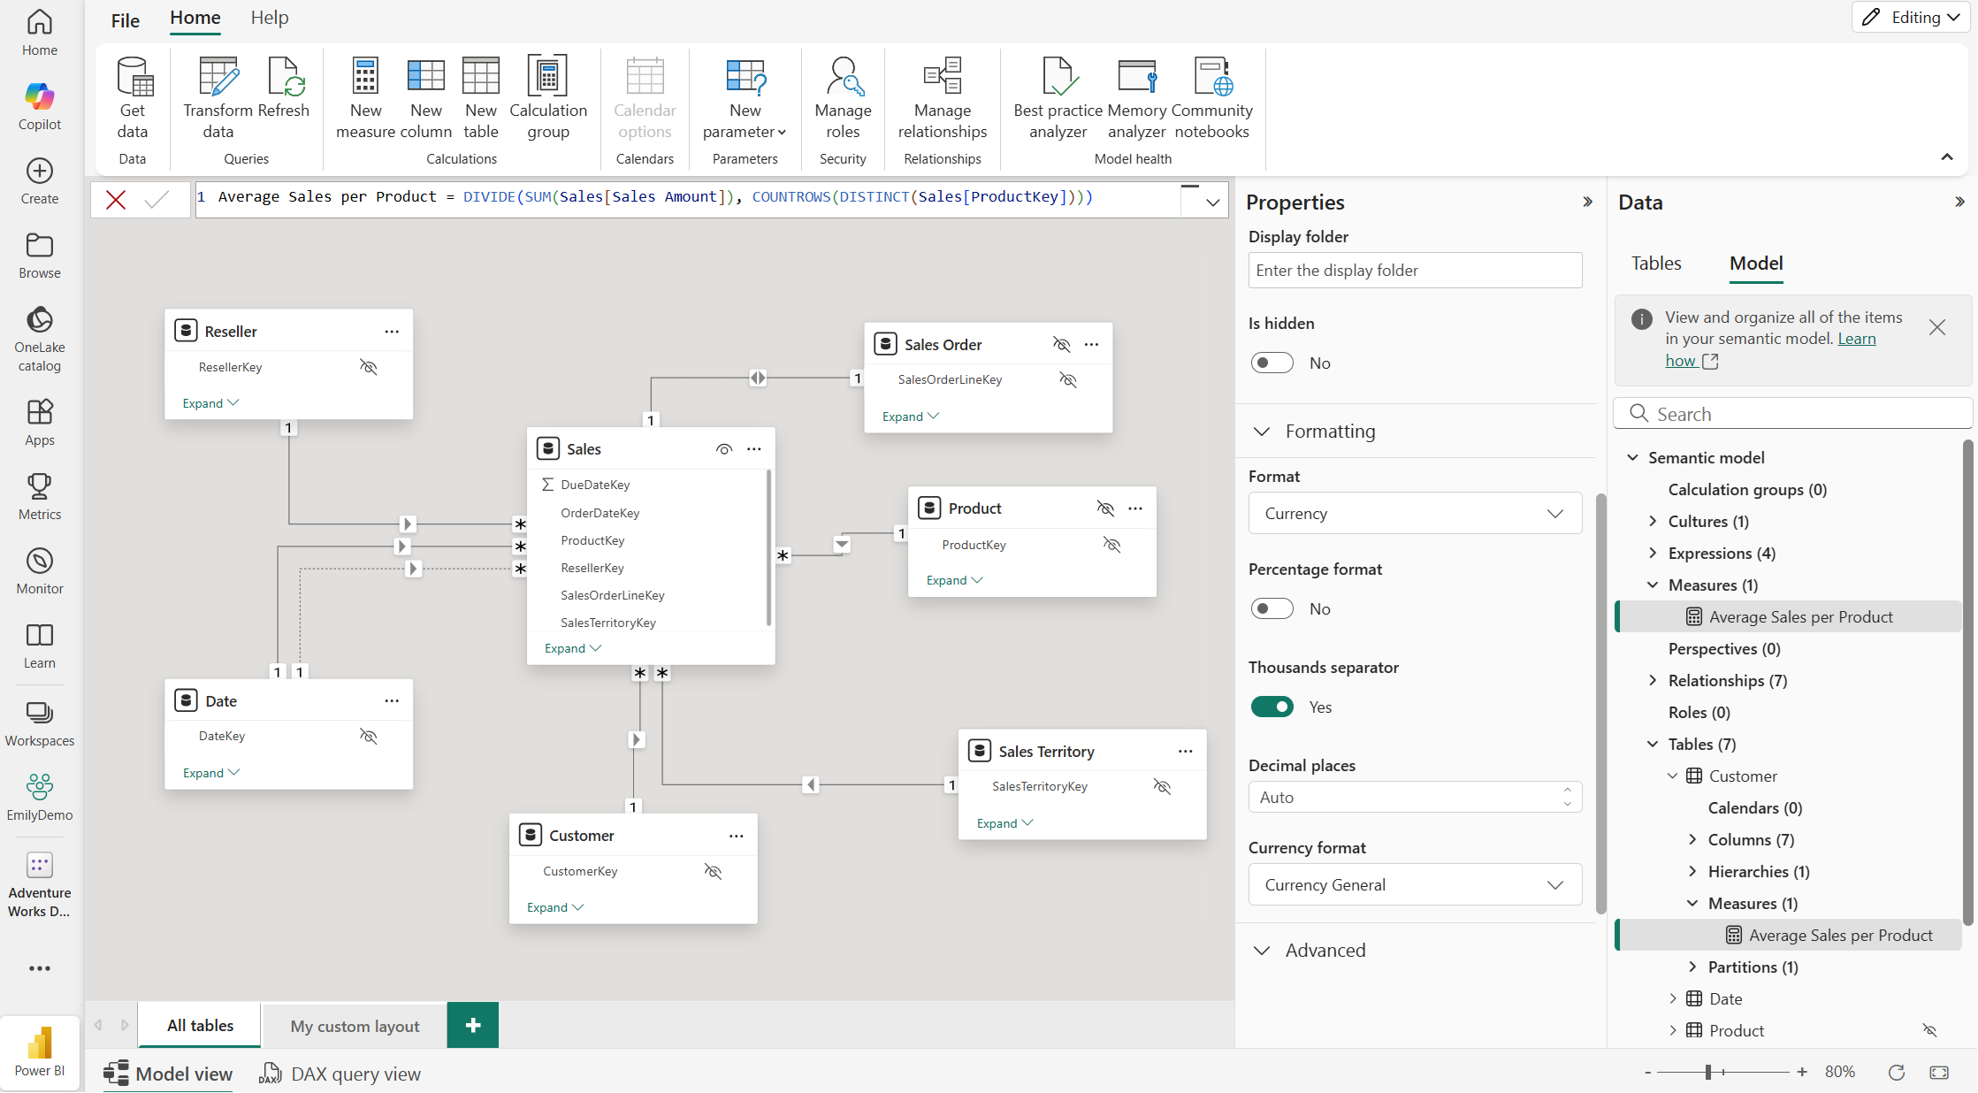Switch to the Help ribbon tab

(x=269, y=18)
